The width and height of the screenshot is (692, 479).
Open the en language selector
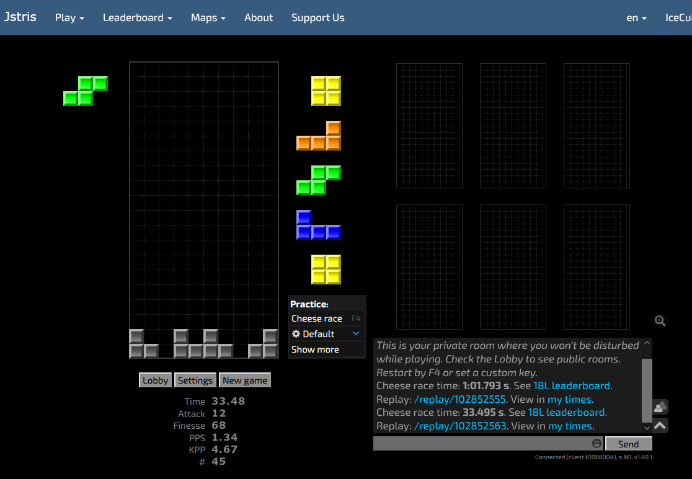point(636,17)
